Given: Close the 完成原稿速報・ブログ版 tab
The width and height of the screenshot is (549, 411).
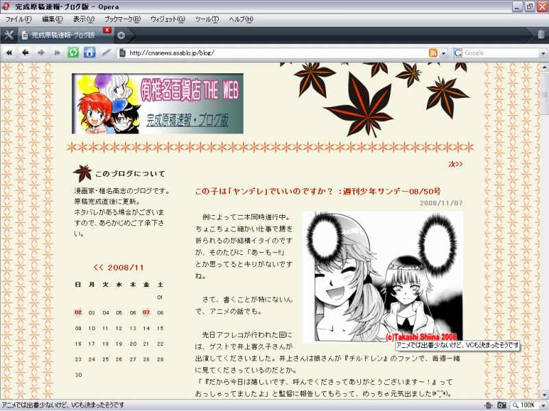Looking at the screenshot, I should [108, 30].
